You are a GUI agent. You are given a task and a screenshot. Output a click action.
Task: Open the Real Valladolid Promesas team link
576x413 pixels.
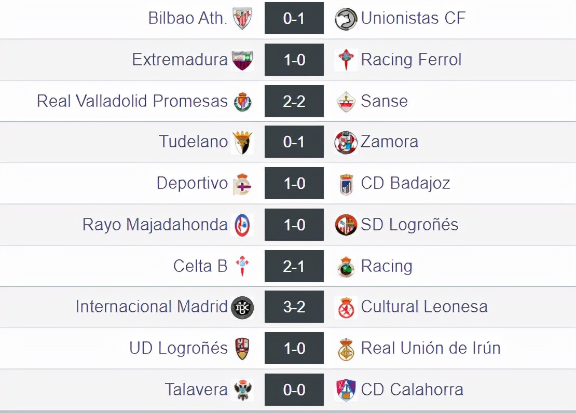pos(132,101)
